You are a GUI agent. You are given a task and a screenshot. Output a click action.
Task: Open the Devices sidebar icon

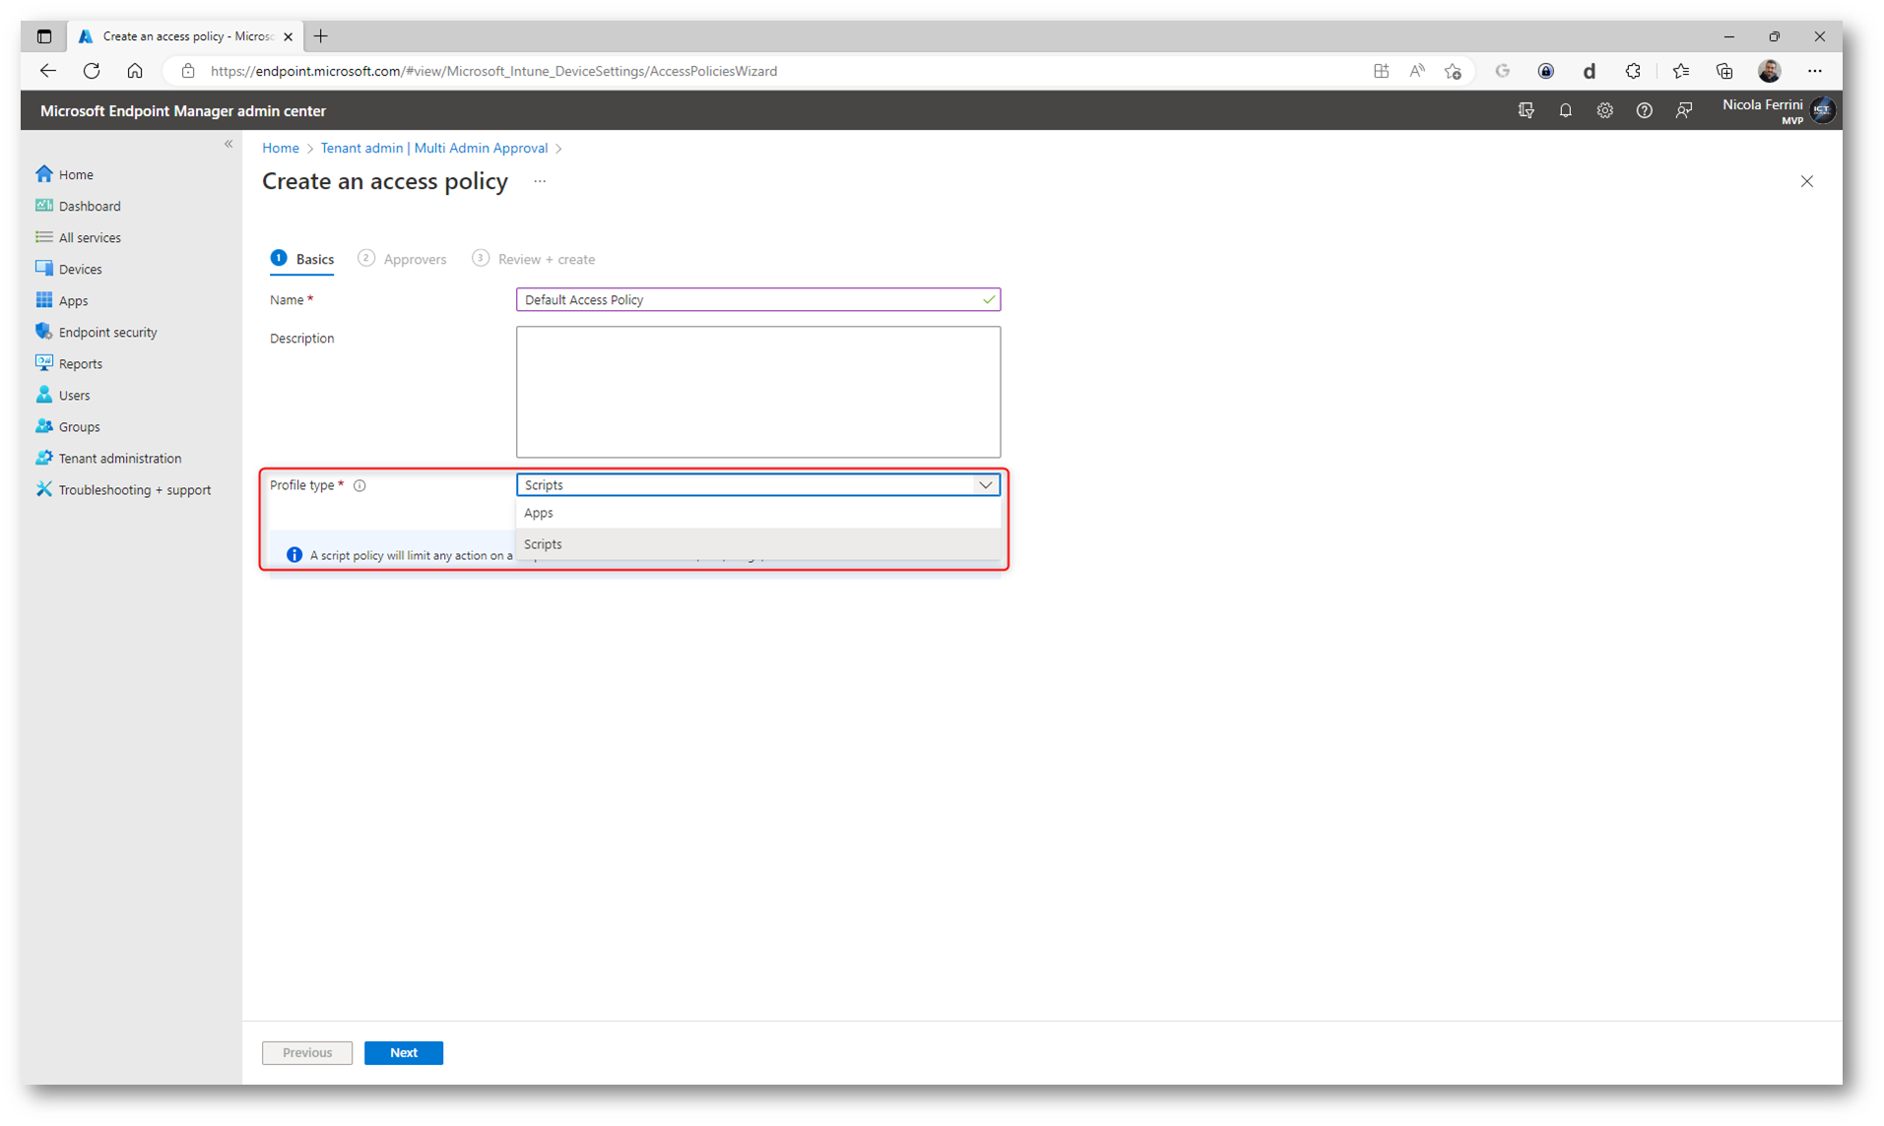44,269
